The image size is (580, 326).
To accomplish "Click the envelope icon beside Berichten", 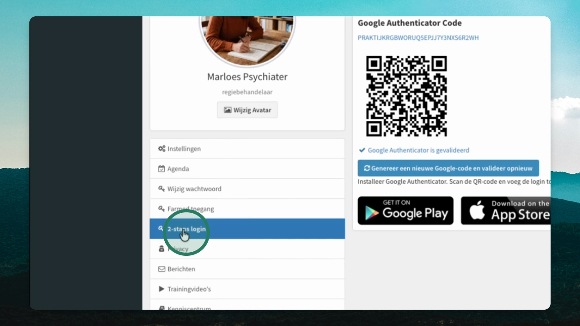I will pos(162,269).
